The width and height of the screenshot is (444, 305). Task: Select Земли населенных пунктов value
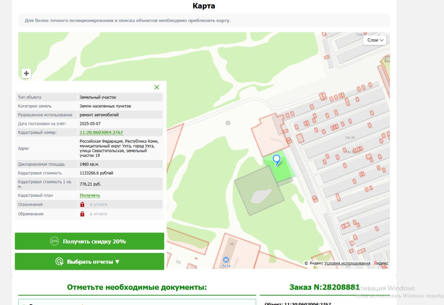click(x=105, y=106)
